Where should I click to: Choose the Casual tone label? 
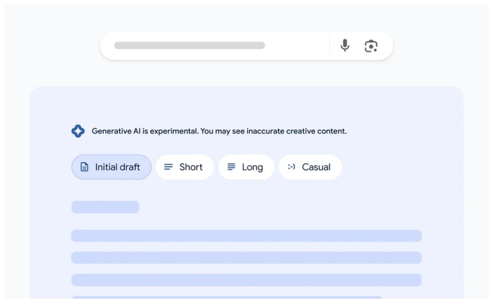click(316, 167)
